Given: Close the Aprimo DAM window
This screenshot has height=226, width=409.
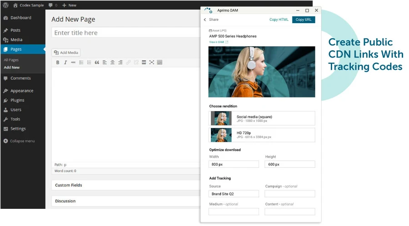Looking at the screenshot, I should pyautogui.click(x=316, y=10).
